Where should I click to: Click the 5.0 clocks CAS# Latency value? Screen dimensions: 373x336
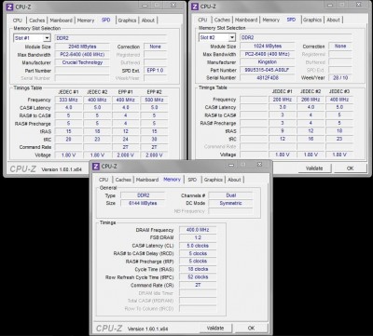(198, 246)
